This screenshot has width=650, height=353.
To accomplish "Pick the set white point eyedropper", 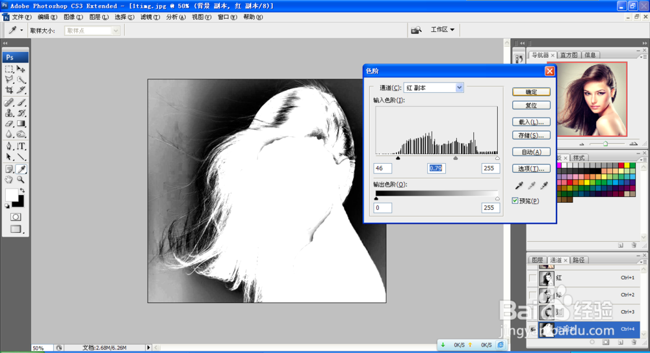I will pyautogui.click(x=544, y=185).
